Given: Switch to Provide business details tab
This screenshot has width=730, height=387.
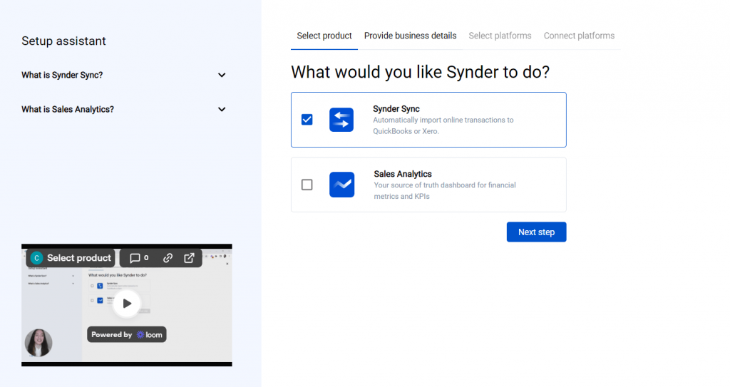Looking at the screenshot, I should (x=410, y=36).
